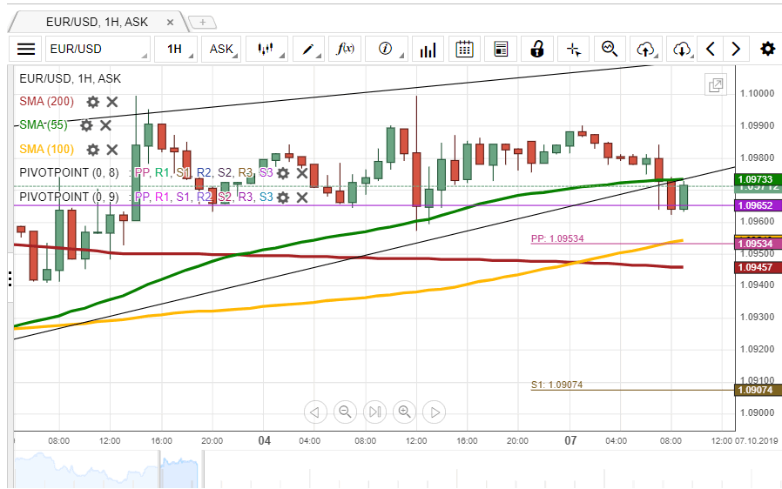Click the overview navigator strip below the chart
This screenshot has width=782, height=489.
tap(392, 470)
